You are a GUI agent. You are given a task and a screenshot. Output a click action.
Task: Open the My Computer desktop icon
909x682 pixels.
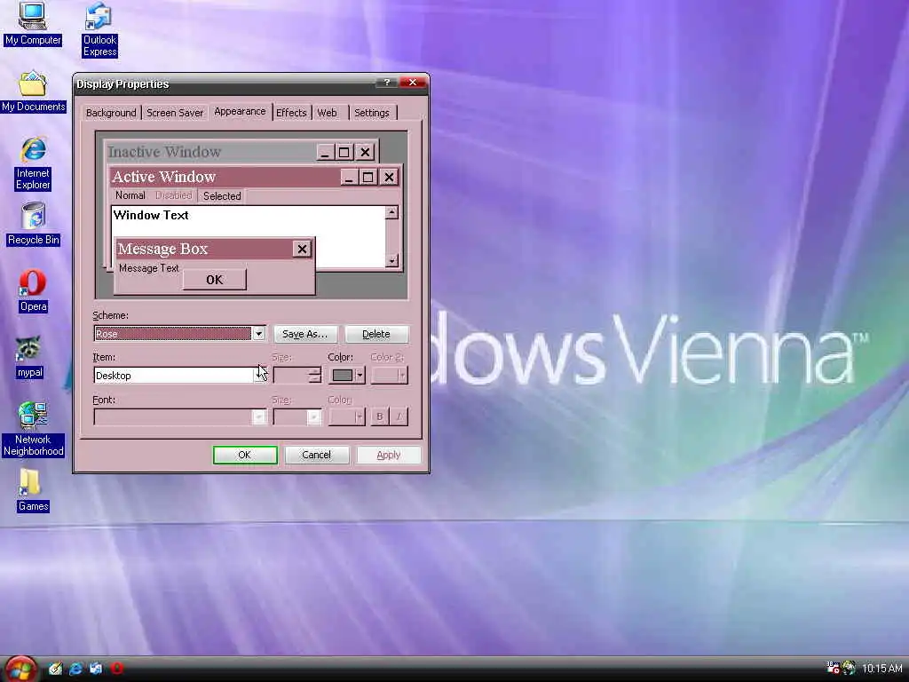click(33, 24)
